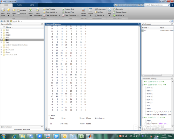Open Clear Workspace dropdown arrow
The height and width of the screenshot is (139, 174).
tap(59, 15)
